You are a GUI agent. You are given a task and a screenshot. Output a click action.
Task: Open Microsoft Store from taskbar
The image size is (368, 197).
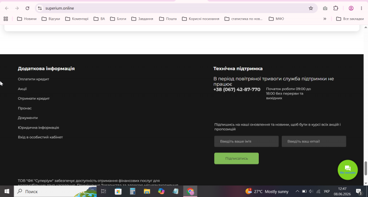118,191
